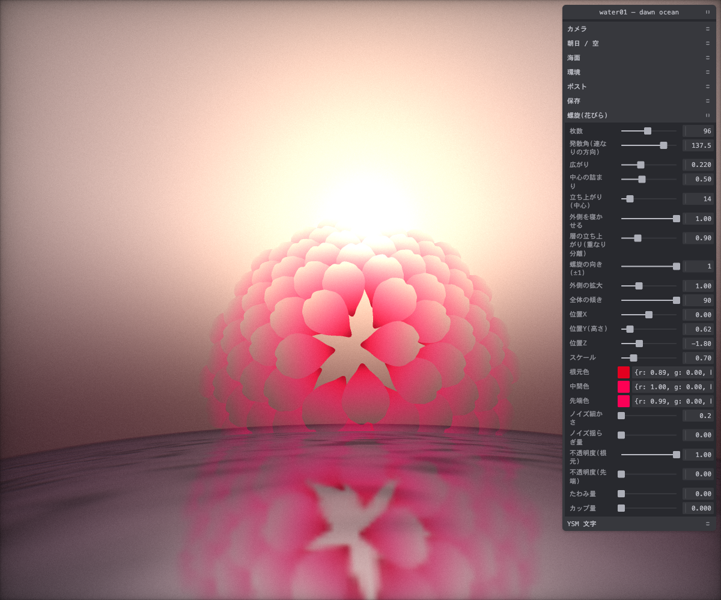Click the 先端色 RGB text field
This screenshot has height=600, width=721.
(673, 401)
